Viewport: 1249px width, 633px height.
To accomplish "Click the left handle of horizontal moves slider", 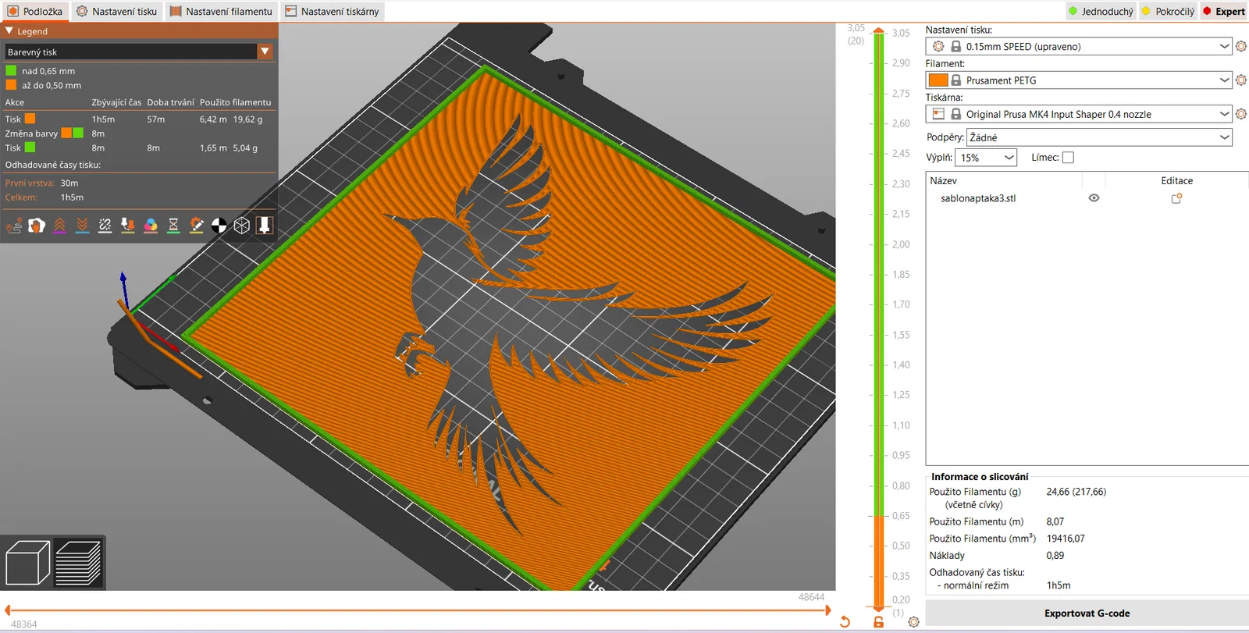I will pos(7,610).
